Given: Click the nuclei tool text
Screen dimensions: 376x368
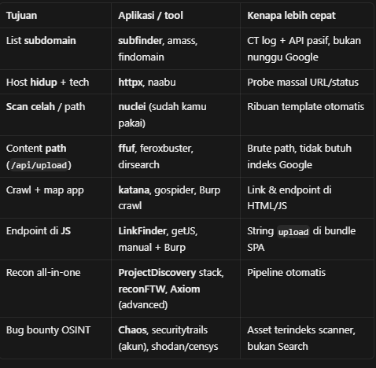Looking at the screenshot, I should (132, 107).
